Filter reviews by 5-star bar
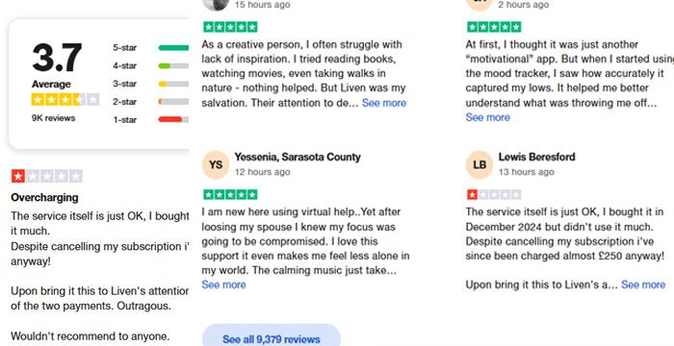The image size is (674, 346). (x=173, y=48)
